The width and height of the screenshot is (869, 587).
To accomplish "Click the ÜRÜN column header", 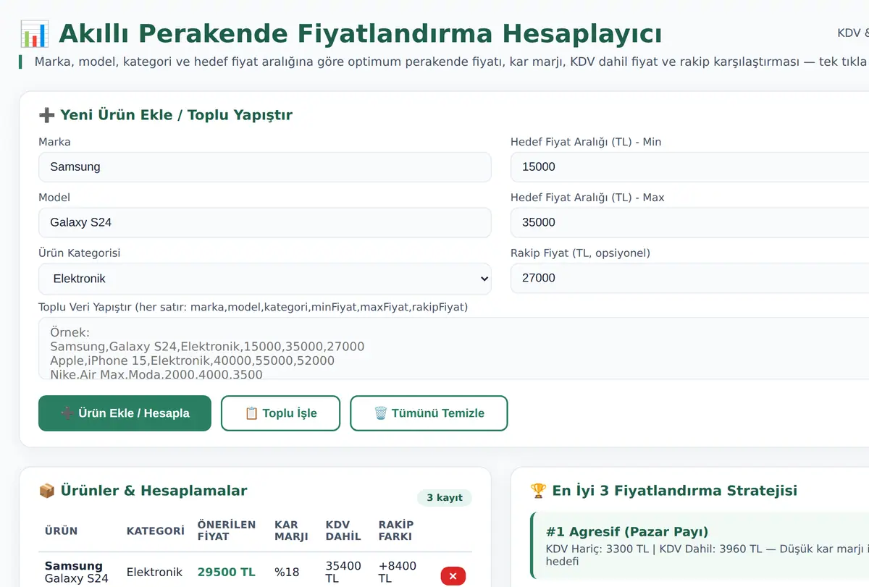I will click(61, 531).
